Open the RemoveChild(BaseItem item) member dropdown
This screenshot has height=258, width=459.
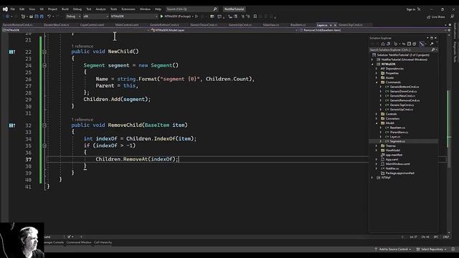click(373, 30)
